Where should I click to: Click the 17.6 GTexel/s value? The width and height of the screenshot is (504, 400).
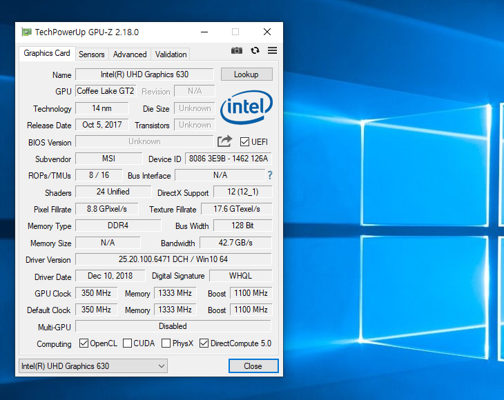click(237, 209)
